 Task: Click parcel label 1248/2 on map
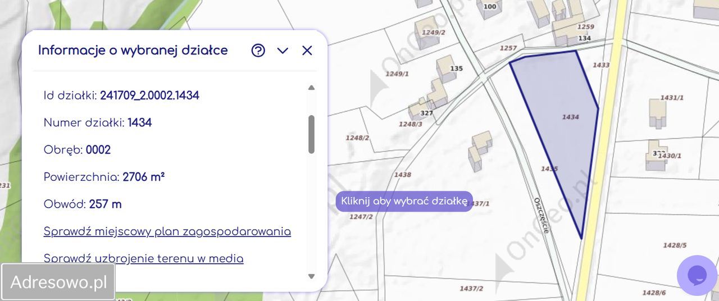point(357,138)
